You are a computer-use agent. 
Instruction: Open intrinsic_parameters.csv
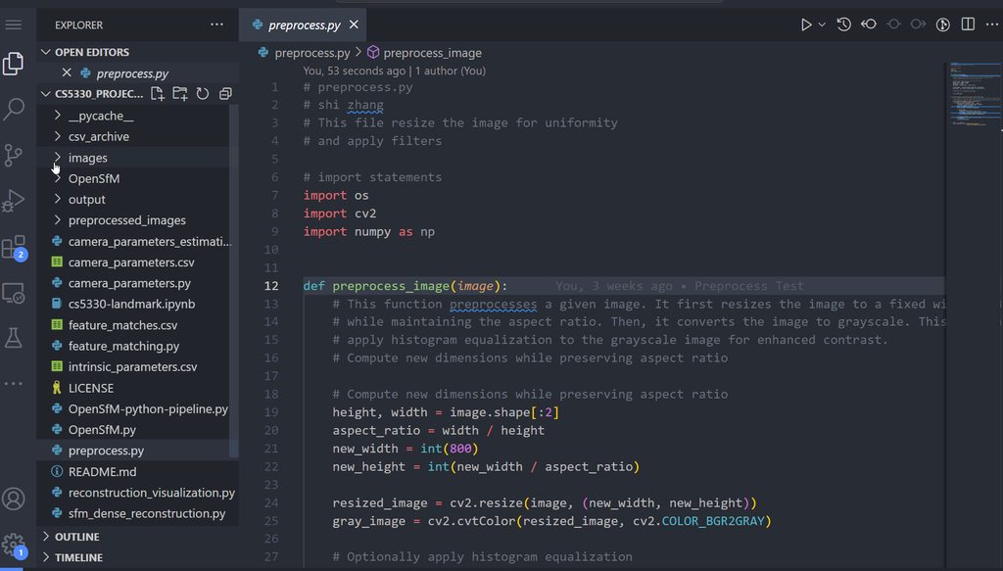pos(132,367)
